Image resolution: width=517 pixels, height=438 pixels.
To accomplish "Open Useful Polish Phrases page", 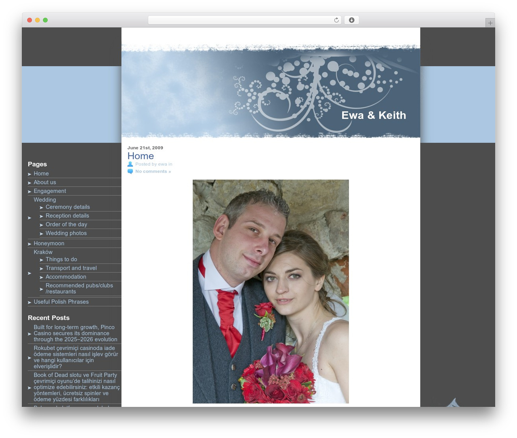I will click(x=61, y=302).
